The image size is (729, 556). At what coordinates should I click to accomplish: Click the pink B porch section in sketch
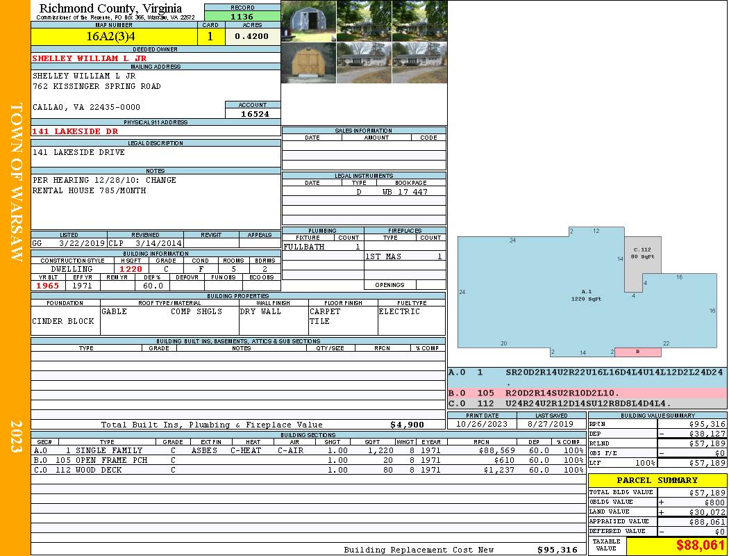coord(637,352)
